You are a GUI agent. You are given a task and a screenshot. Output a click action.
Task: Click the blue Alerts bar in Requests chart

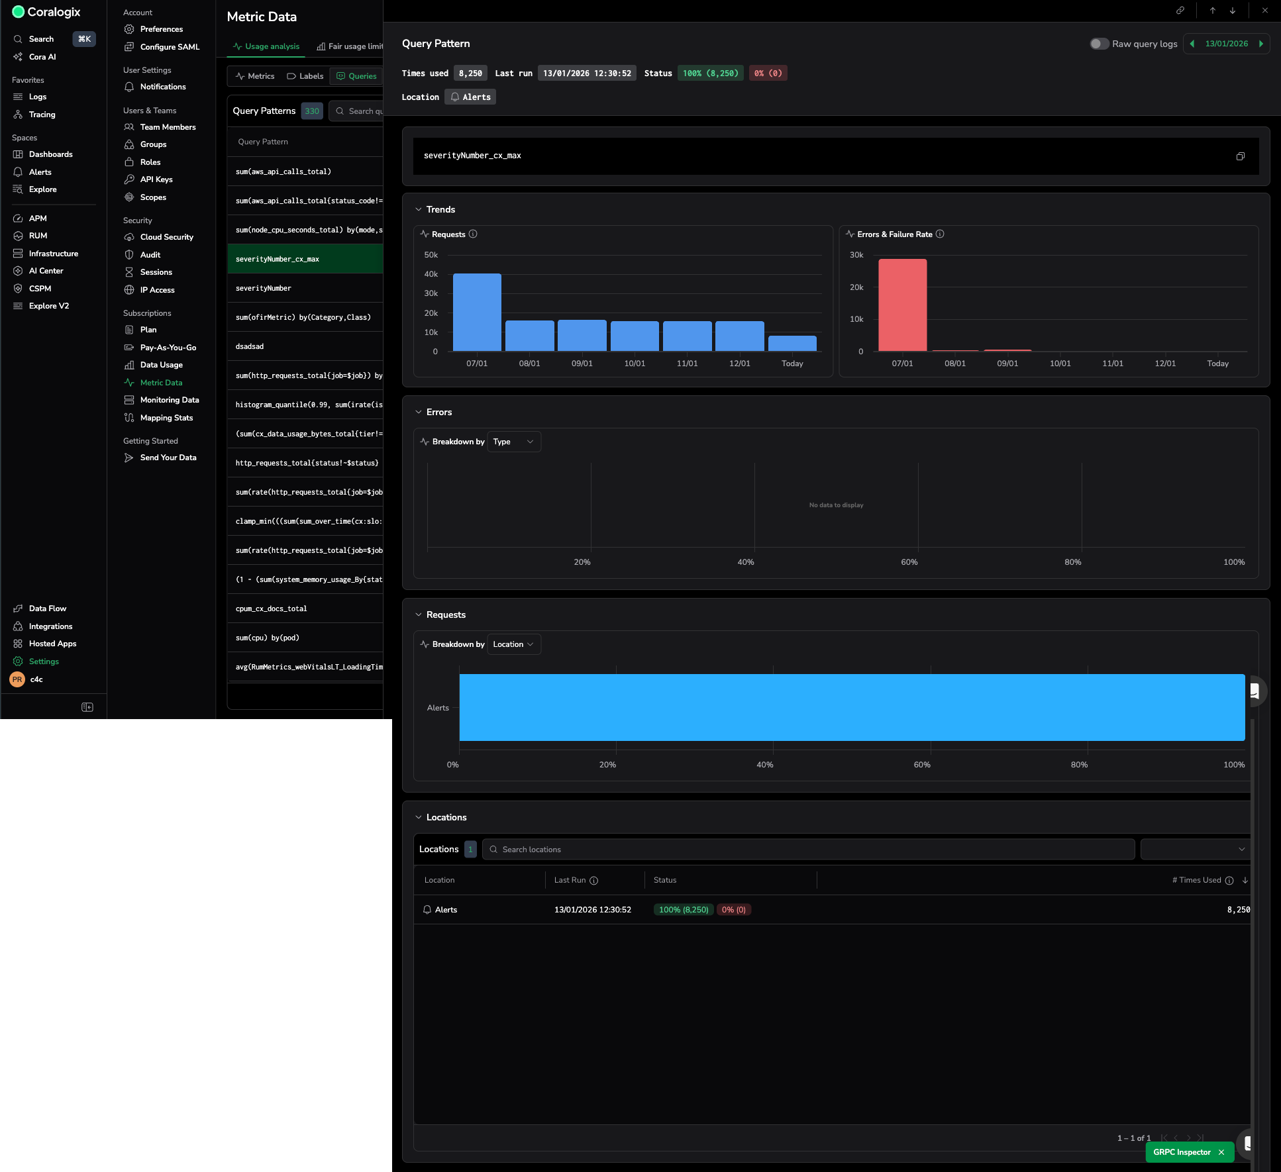tap(852, 707)
